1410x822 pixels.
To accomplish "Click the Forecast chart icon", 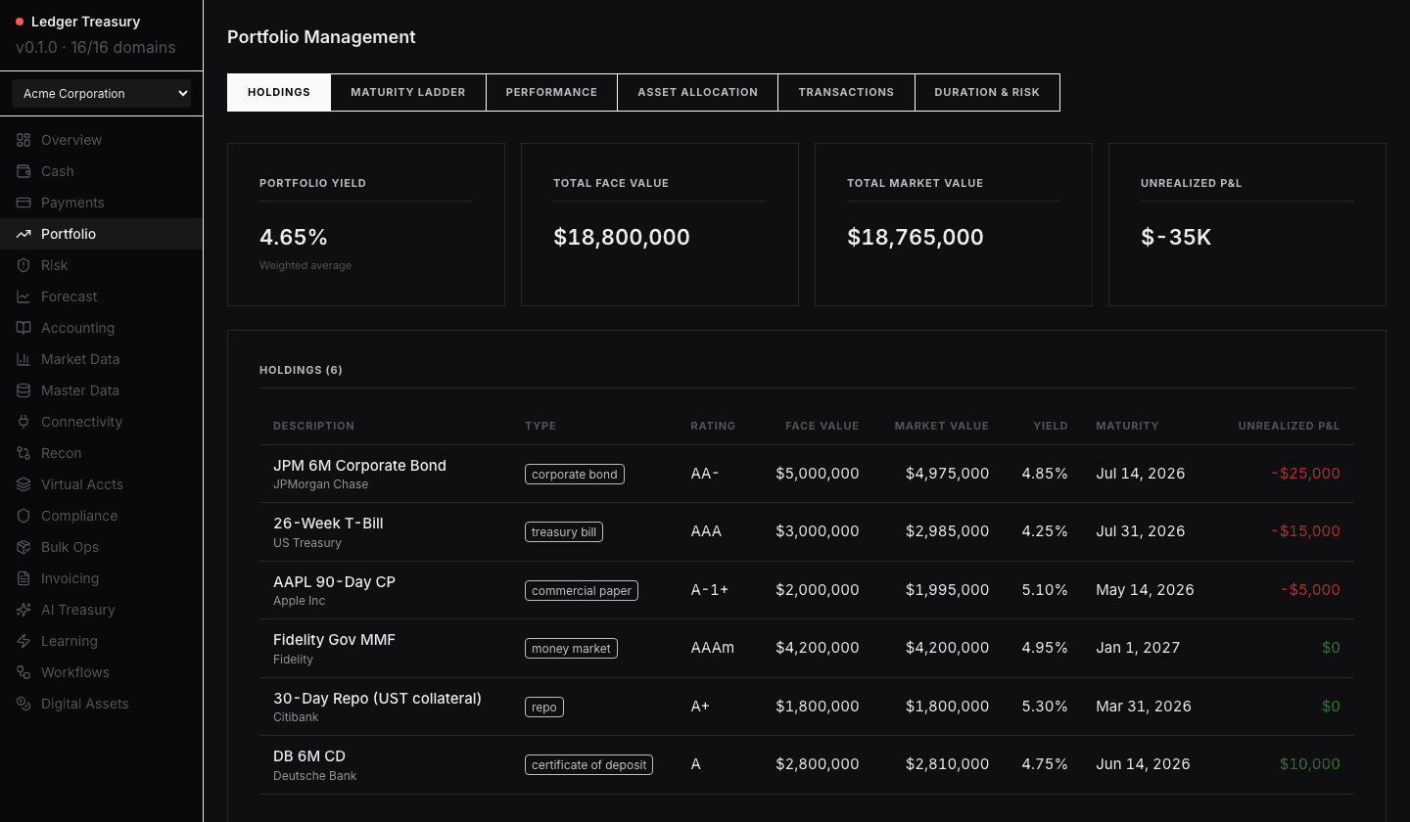I will click(x=23, y=297).
